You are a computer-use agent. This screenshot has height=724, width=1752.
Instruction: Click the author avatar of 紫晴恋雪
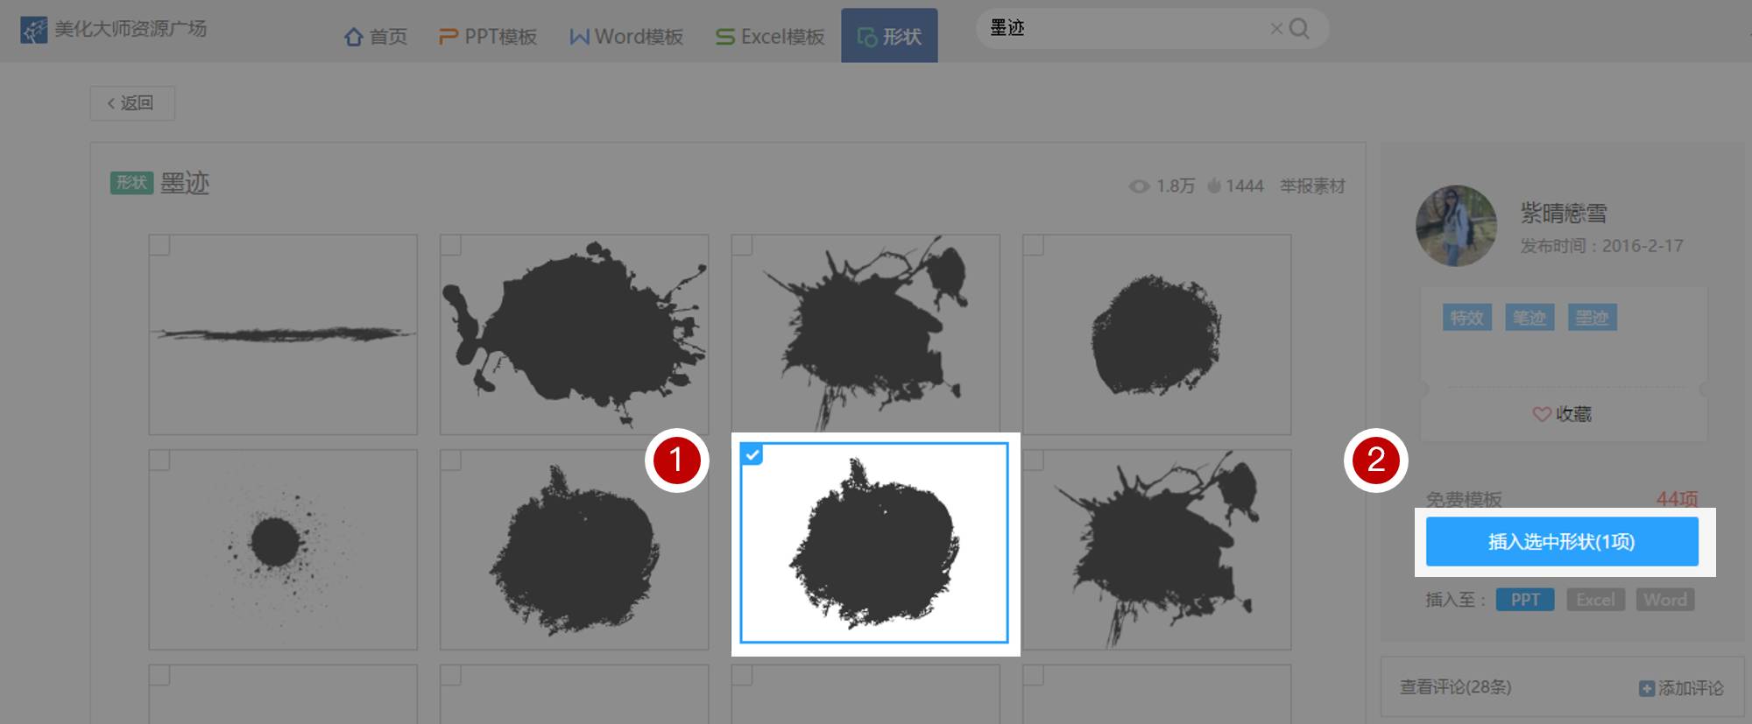[x=1456, y=226]
